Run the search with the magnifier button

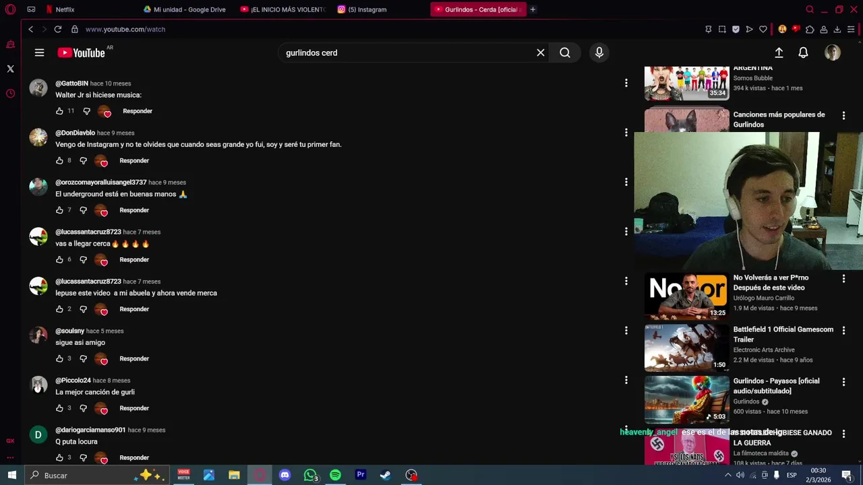565,53
